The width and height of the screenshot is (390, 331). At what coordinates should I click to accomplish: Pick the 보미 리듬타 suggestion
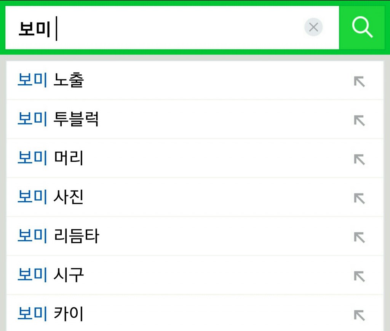pyautogui.click(x=58, y=237)
